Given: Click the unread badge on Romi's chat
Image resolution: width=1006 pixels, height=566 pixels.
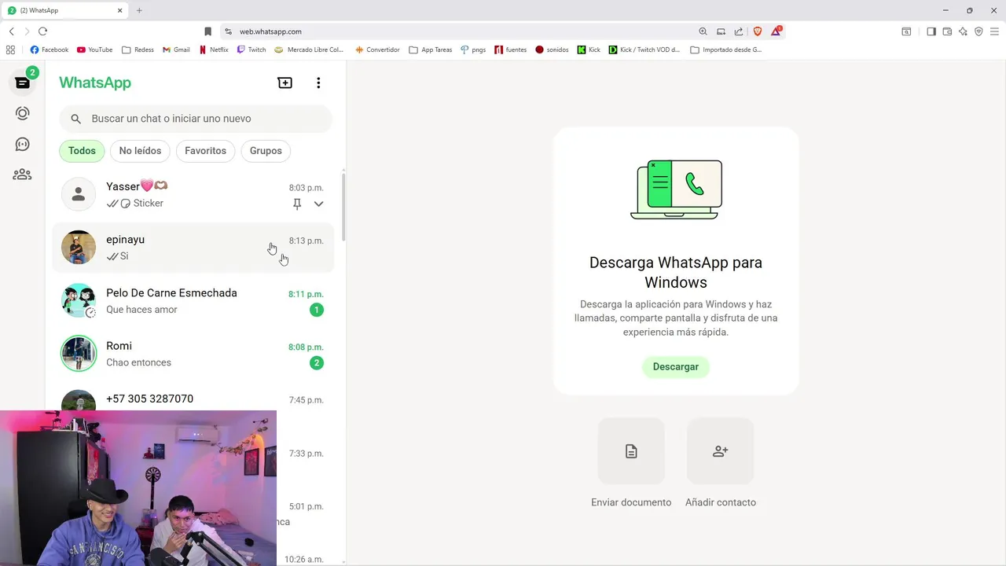Looking at the screenshot, I should 316,363.
